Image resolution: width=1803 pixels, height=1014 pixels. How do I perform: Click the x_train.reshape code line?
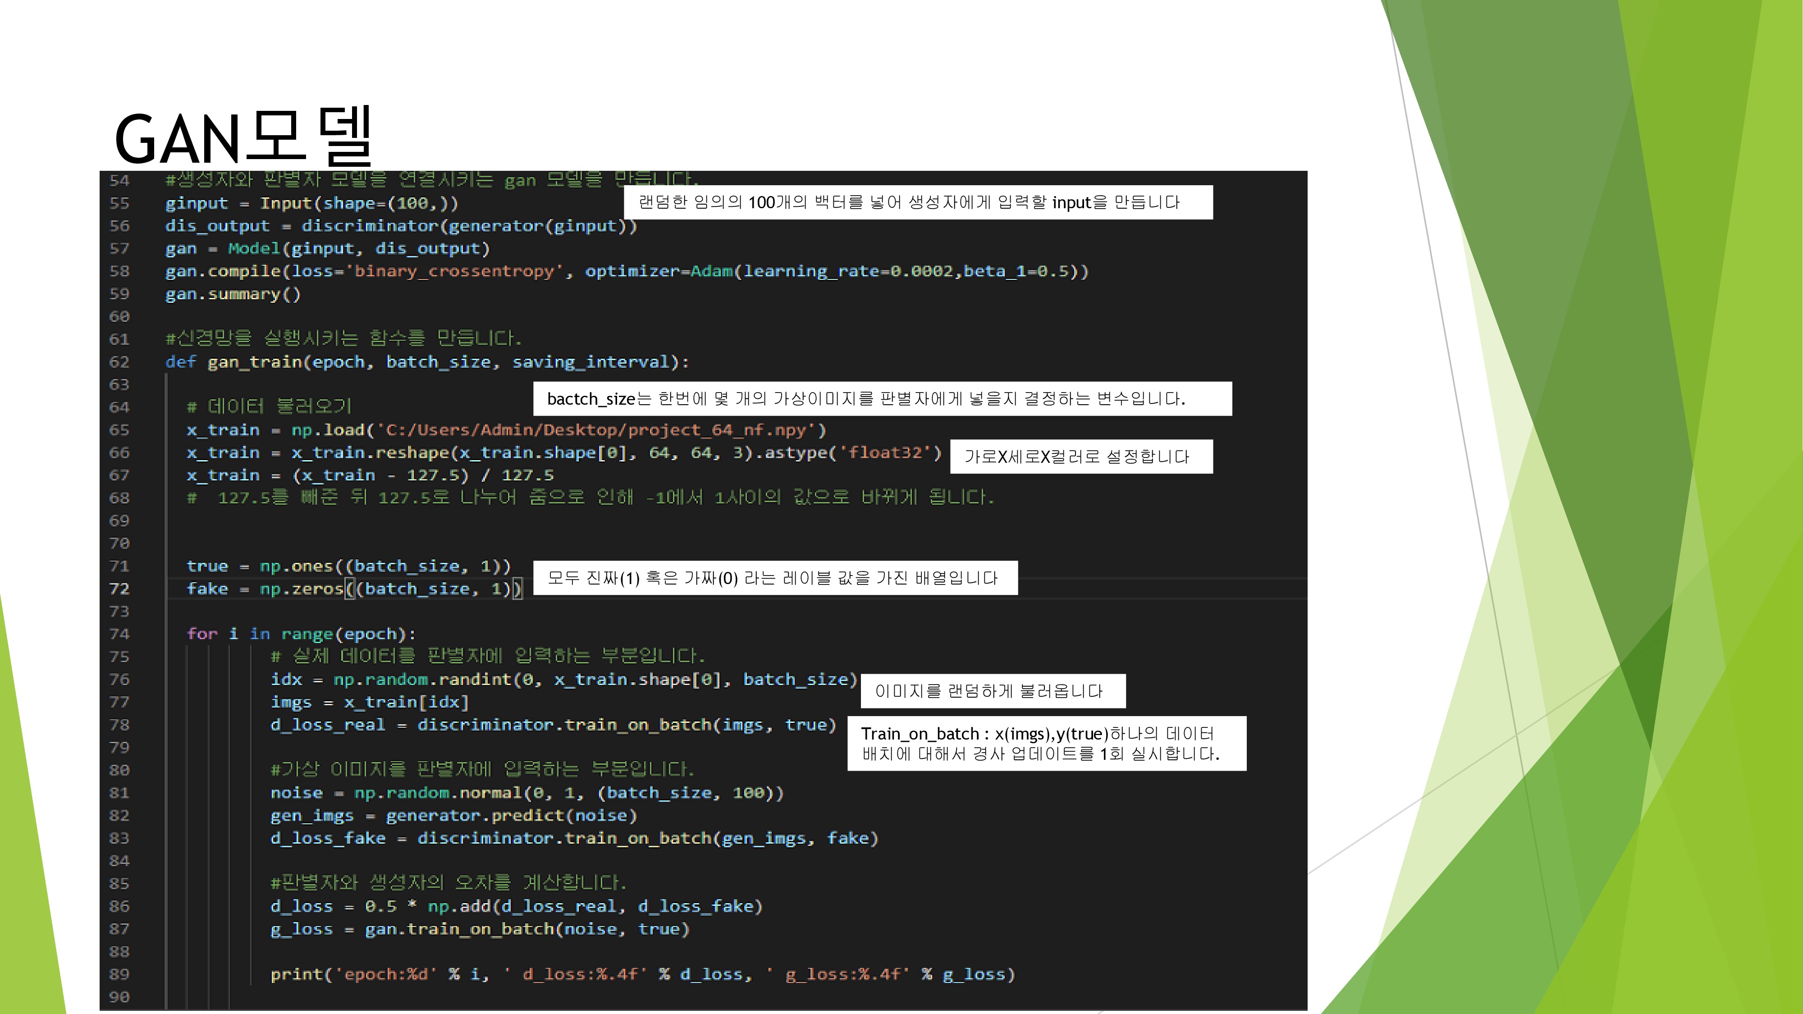point(564,452)
